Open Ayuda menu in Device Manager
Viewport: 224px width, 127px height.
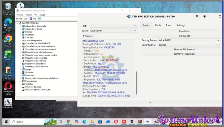coord(42,15)
